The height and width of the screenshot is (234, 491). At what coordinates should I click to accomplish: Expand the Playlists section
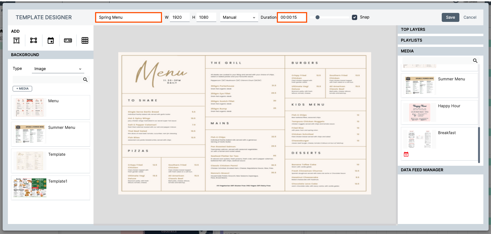[x=440, y=40]
